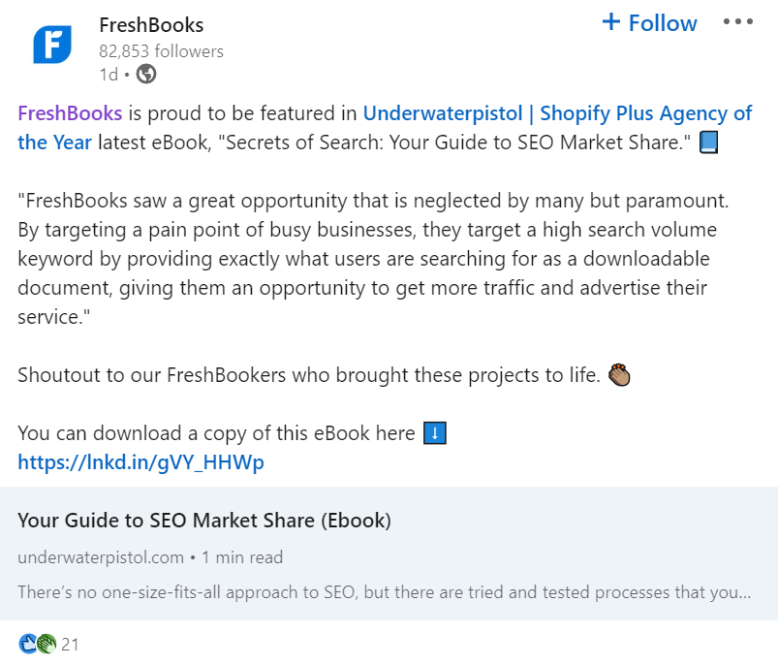This screenshot has width=778, height=666.
Task: Open the three-dot more options menu
Action: click(738, 22)
